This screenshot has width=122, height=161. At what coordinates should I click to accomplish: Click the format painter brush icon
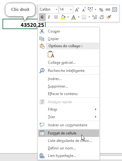pyautogui.click(x=109, y=17)
